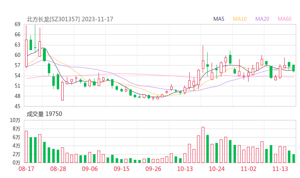Screen dimensions: 300x178
Task: Click the 成交量 19750 volume label
Action: tap(44, 114)
